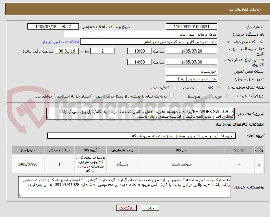This screenshot has height=217, width=270.
Task: Click the تعداد / مقدار column header
Action: 59,150
